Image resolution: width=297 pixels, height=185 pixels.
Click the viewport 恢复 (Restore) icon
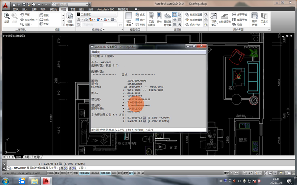pos(140,25)
